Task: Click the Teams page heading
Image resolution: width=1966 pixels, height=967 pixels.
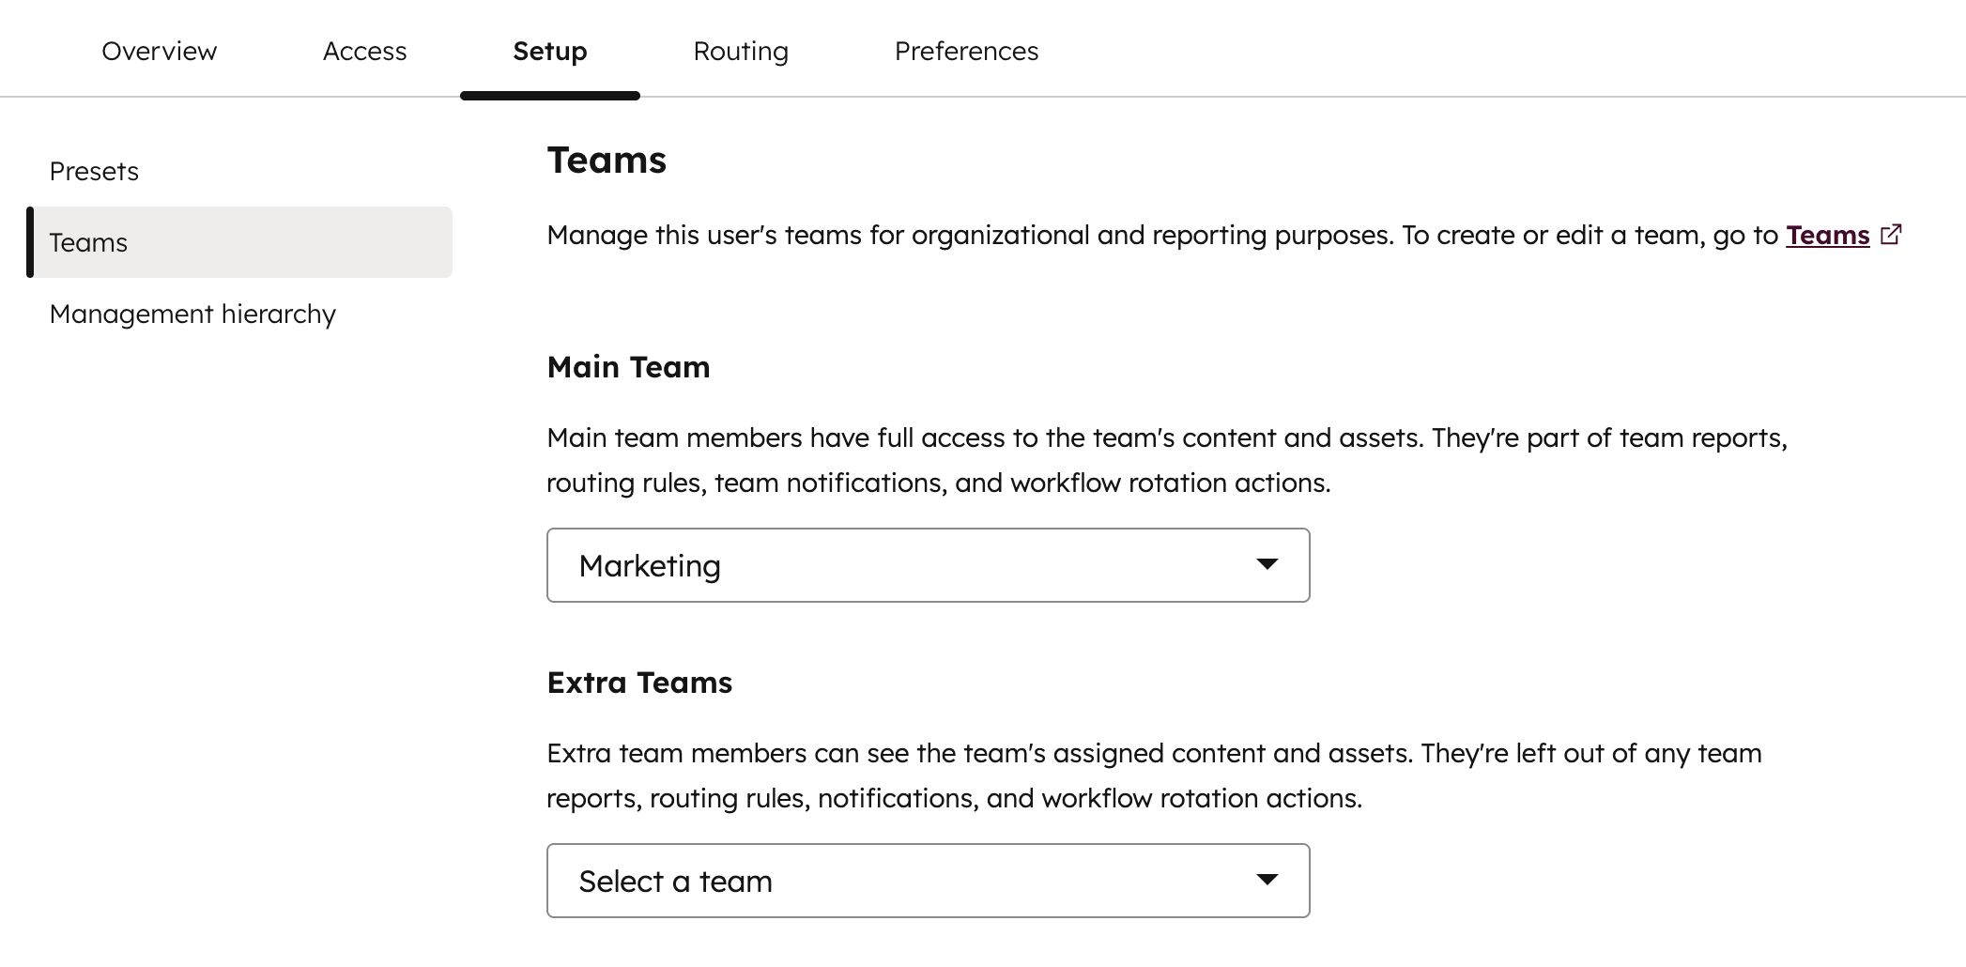Action: (607, 161)
